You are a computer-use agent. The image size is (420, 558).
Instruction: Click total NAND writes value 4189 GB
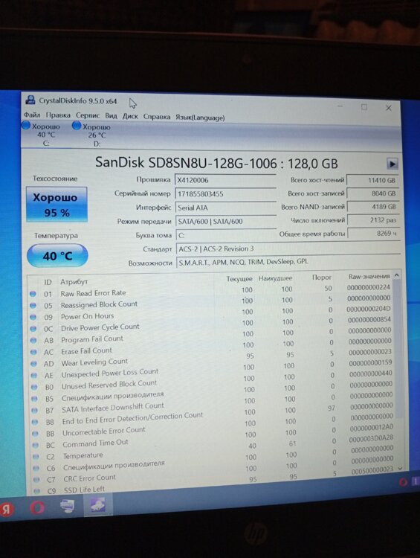(372, 207)
